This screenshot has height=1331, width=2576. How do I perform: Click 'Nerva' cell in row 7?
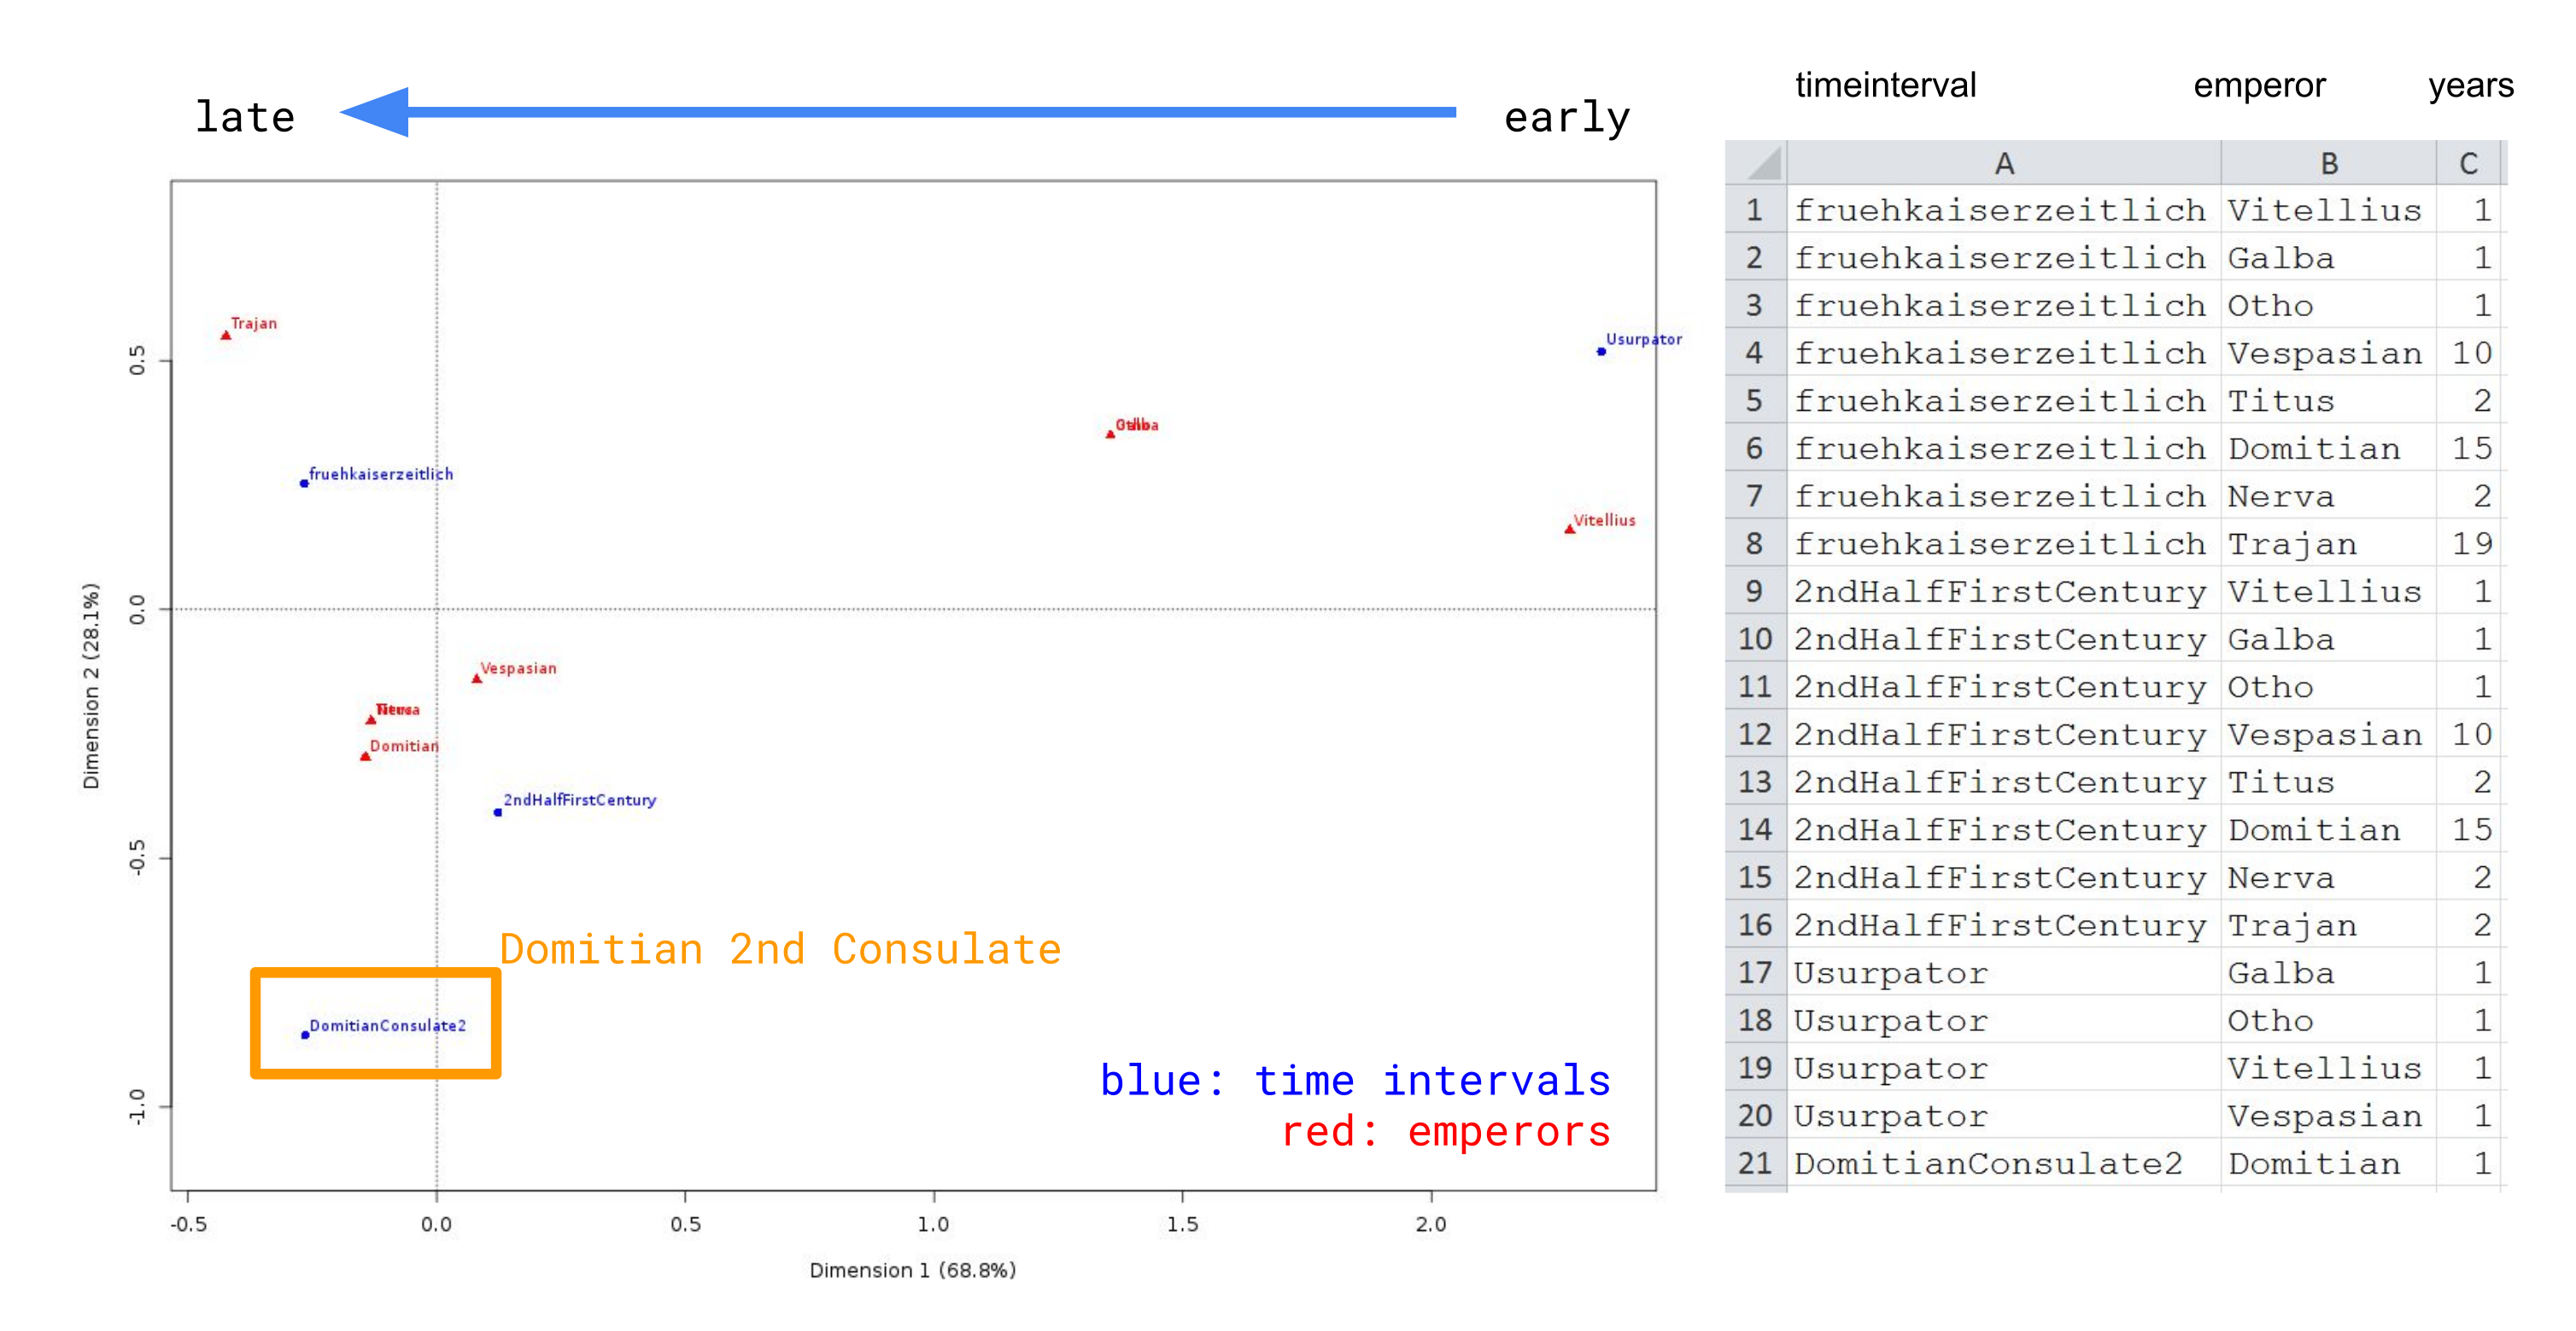pyautogui.click(x=2329, y=497)
